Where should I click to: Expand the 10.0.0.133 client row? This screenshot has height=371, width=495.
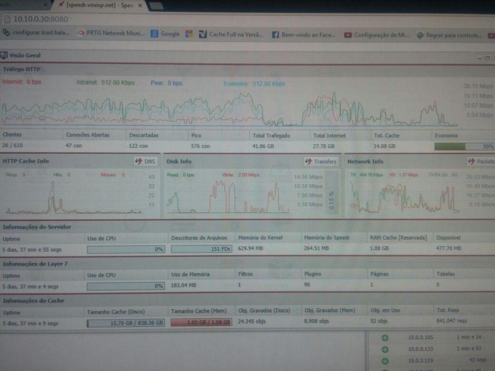click(385, 349)
